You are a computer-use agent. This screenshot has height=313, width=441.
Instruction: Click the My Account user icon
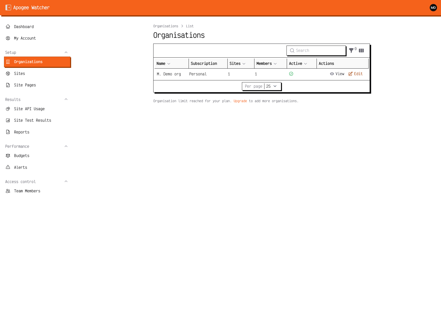click(8, 38)
